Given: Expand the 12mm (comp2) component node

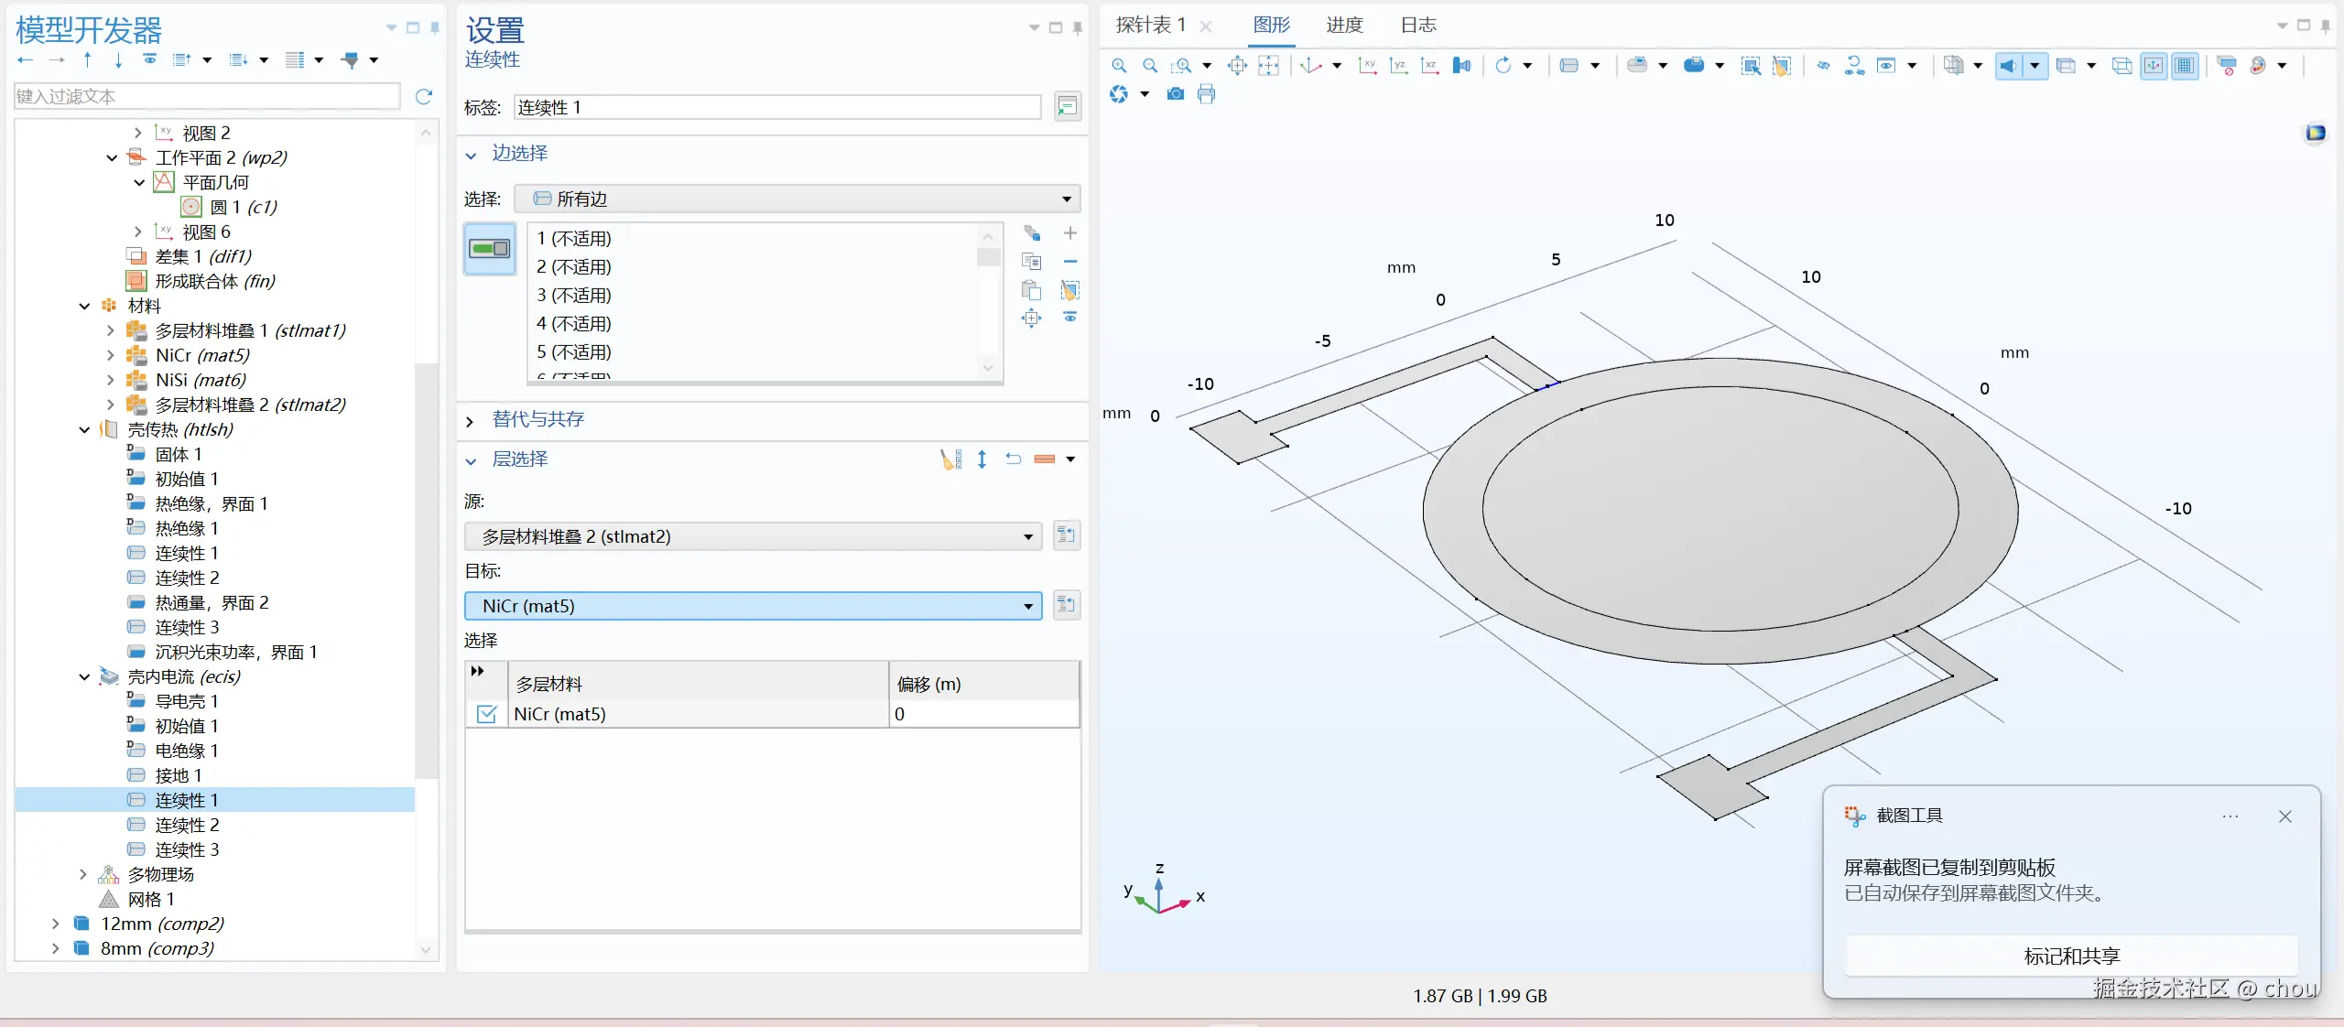Looking at the screenshot, I should tap(56, 924).
